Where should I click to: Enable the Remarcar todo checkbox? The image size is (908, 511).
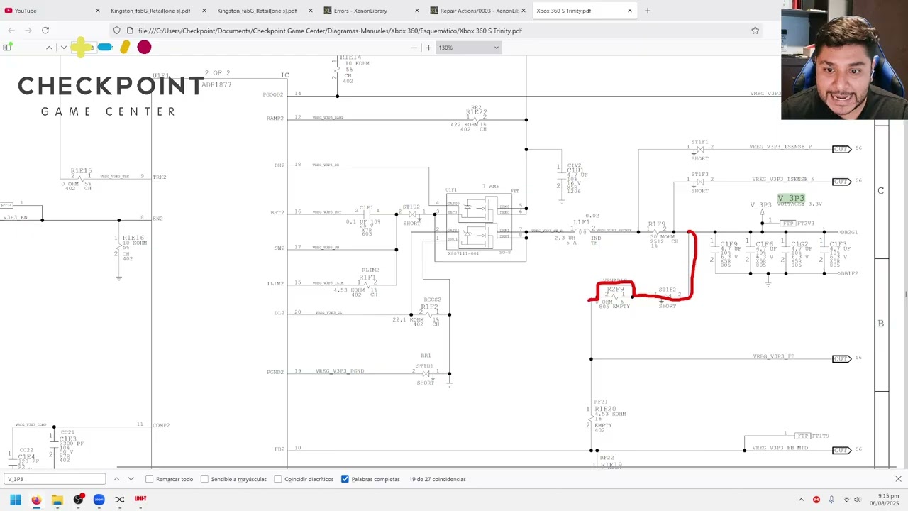tap(149, 479)
